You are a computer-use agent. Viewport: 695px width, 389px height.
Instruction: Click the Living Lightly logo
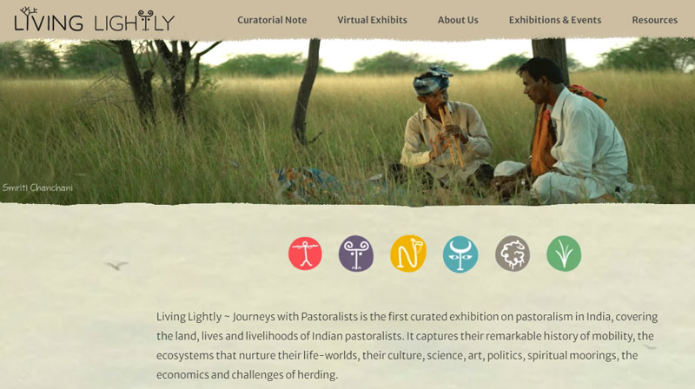tap(95, 19)
